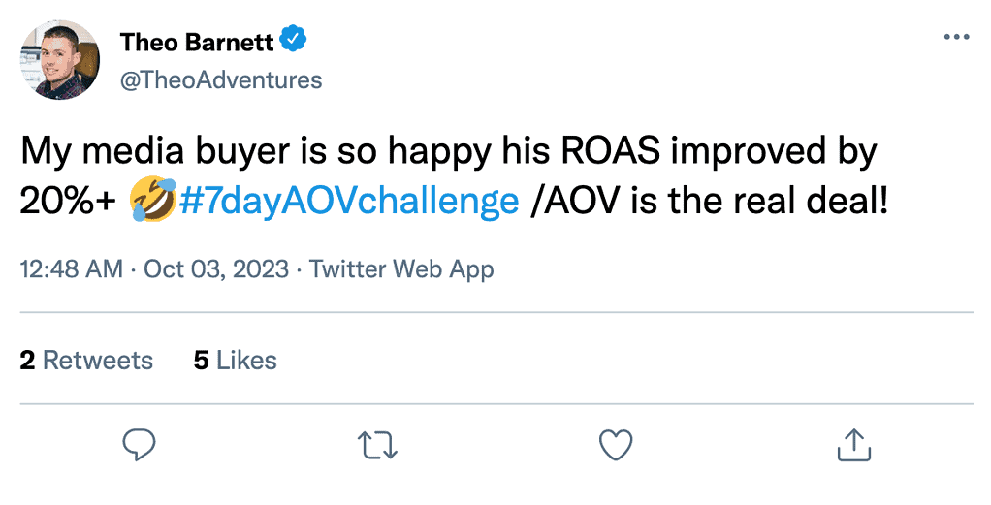Click the 12:48 AM time text

point(71,268)
